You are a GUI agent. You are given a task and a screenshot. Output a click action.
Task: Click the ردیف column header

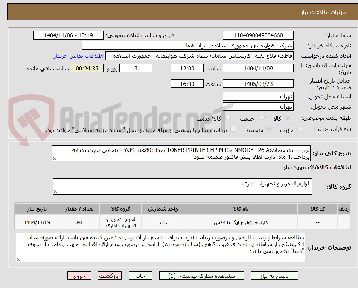[x=344, y=209]
